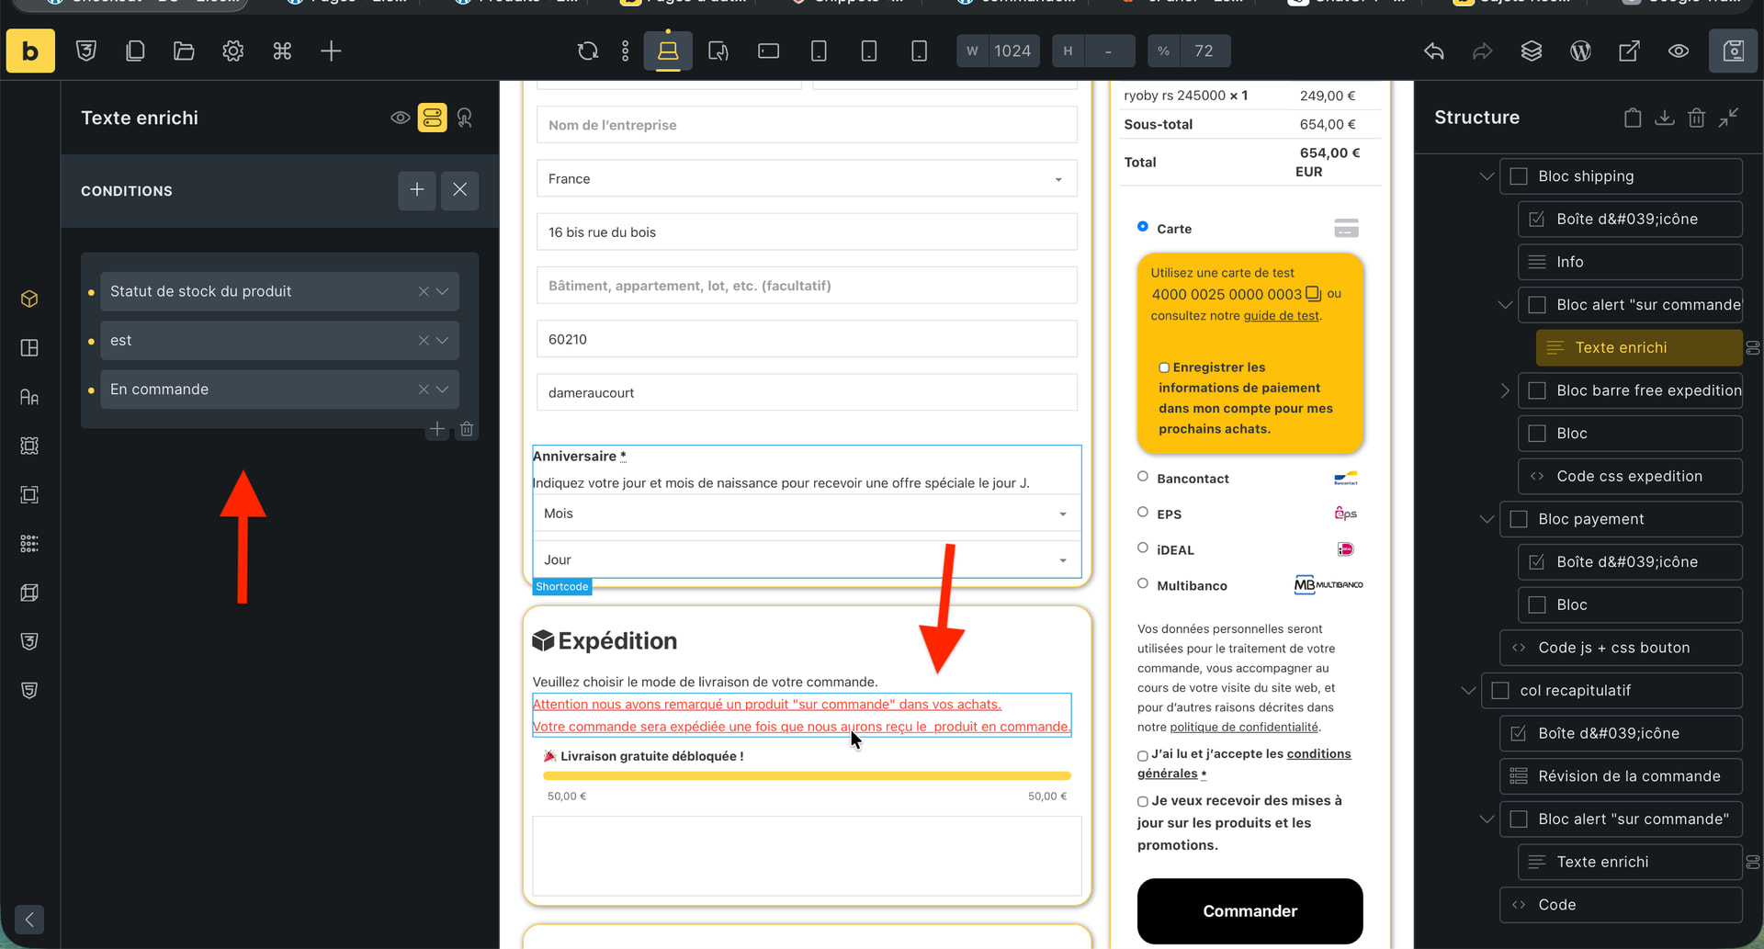Open the France country dropdown

(806, 179)
